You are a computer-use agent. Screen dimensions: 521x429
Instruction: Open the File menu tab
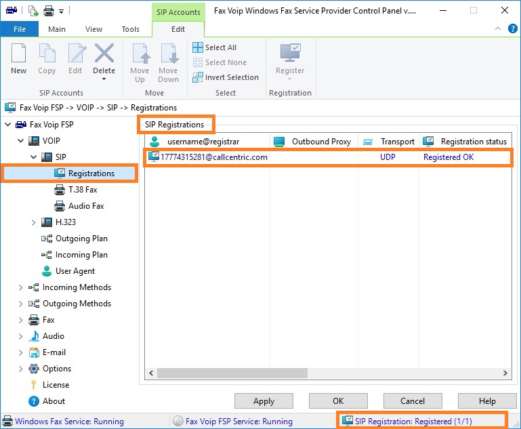20,29
